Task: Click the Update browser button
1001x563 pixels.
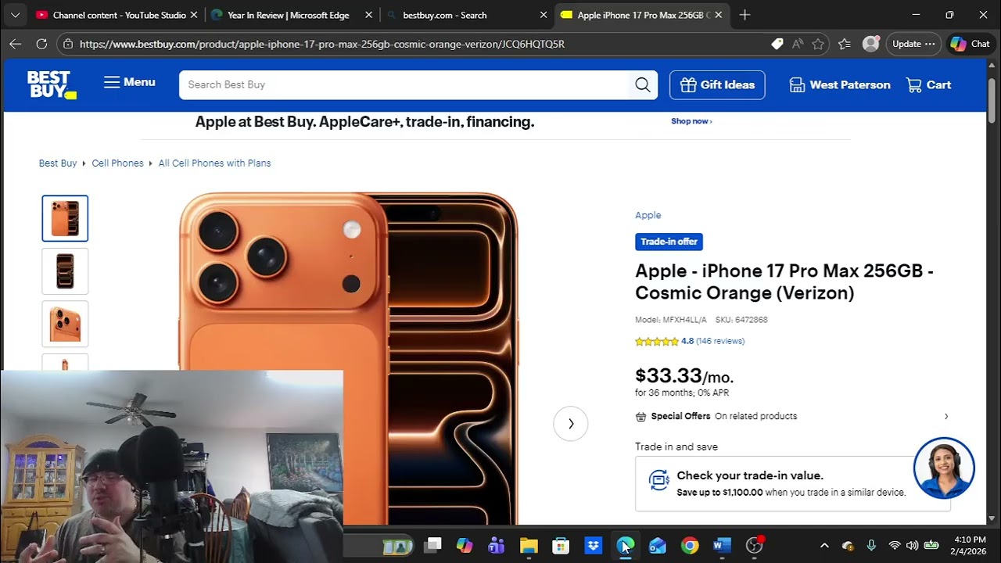Action: 913,44
